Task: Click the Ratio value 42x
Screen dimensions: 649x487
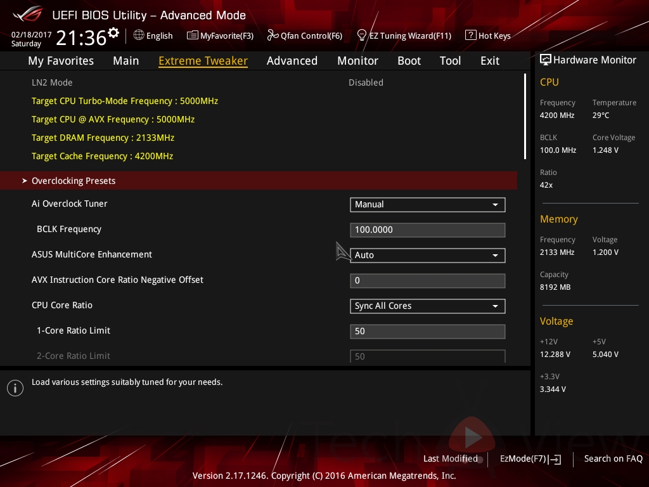Action: click(x=546, y=185)
